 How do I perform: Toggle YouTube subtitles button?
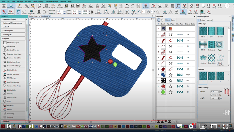coord(179,126)
